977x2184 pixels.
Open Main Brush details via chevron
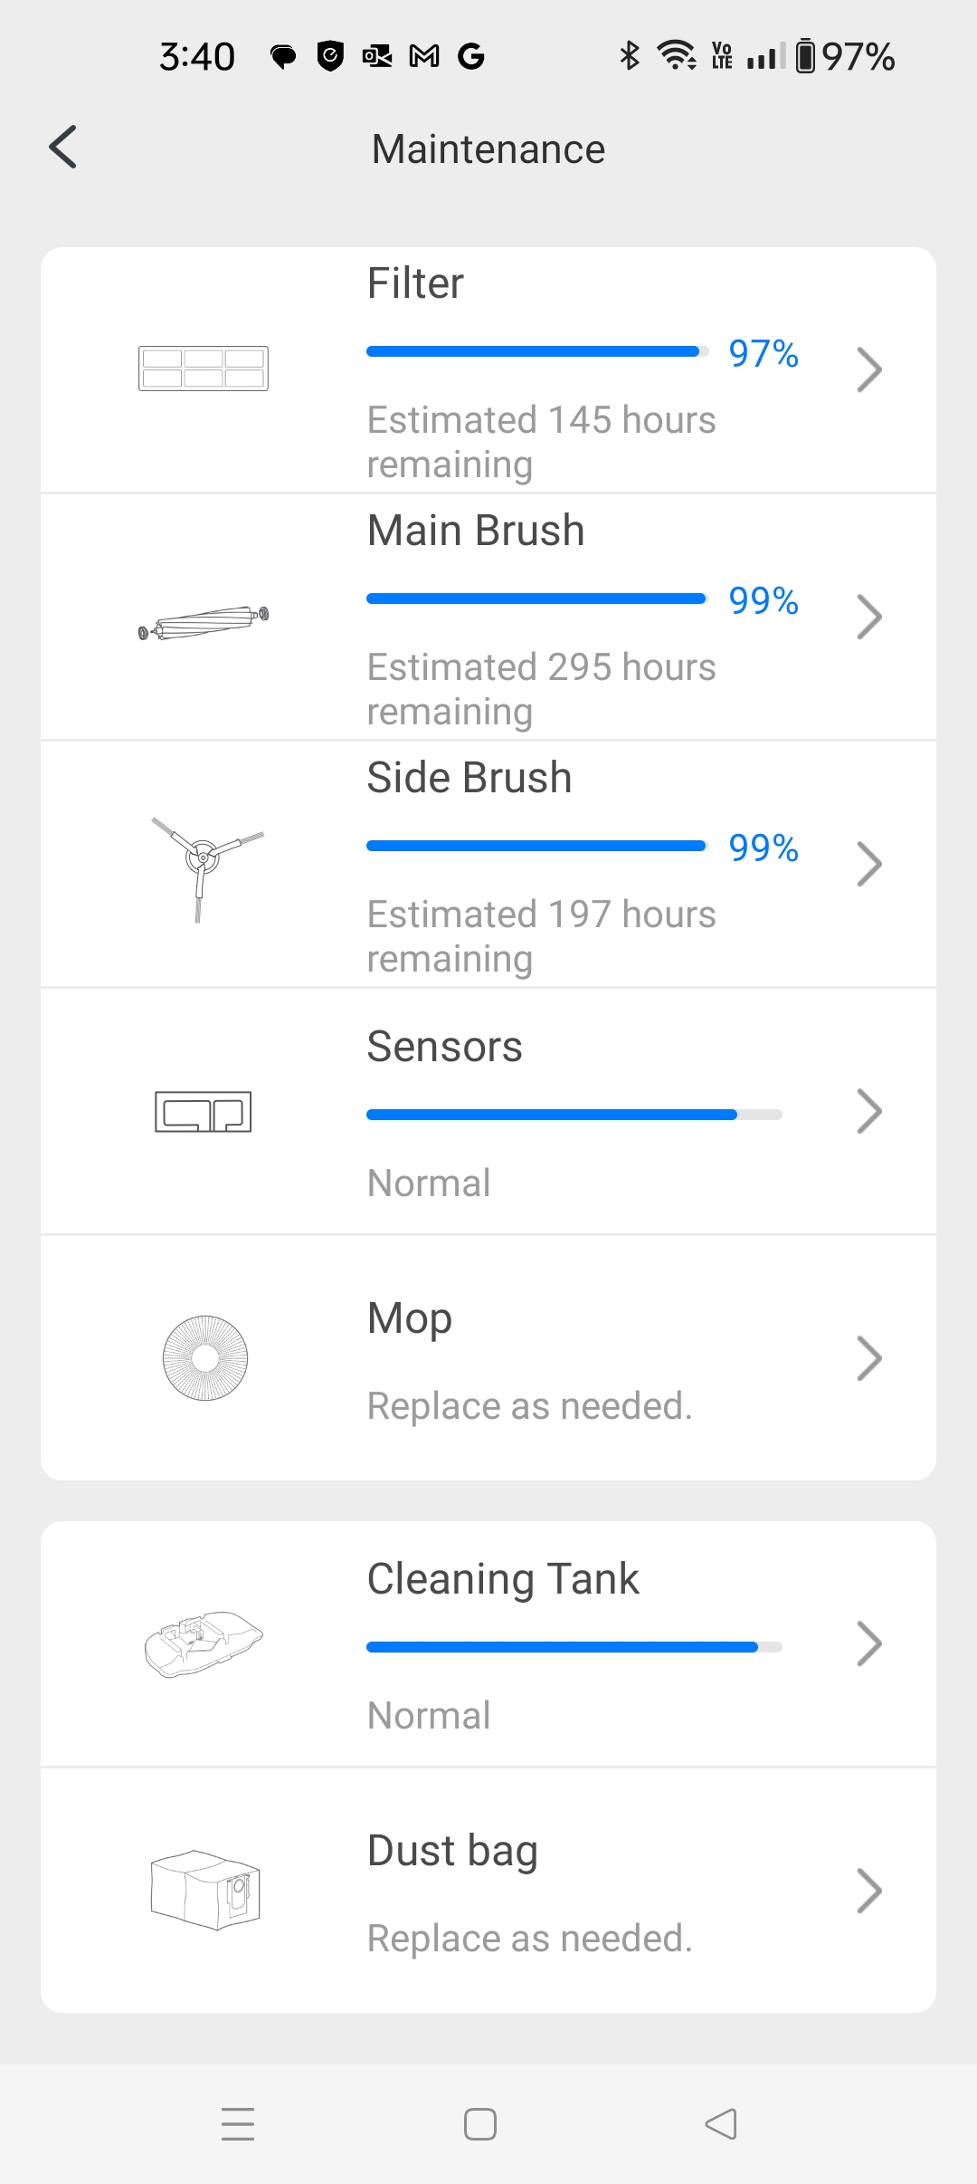868,617
